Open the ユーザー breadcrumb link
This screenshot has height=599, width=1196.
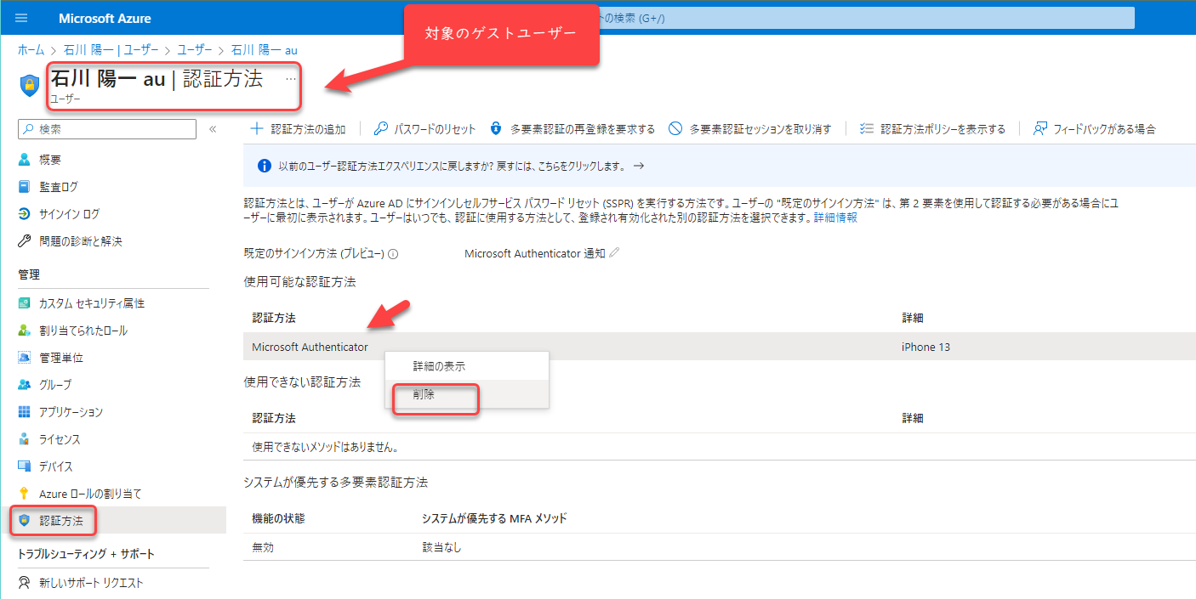pos(195,50)
